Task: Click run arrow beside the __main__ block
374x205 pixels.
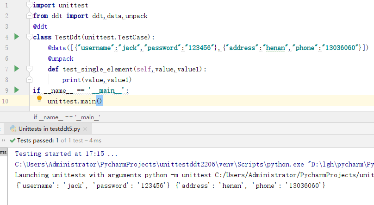Action: [17, 90]
